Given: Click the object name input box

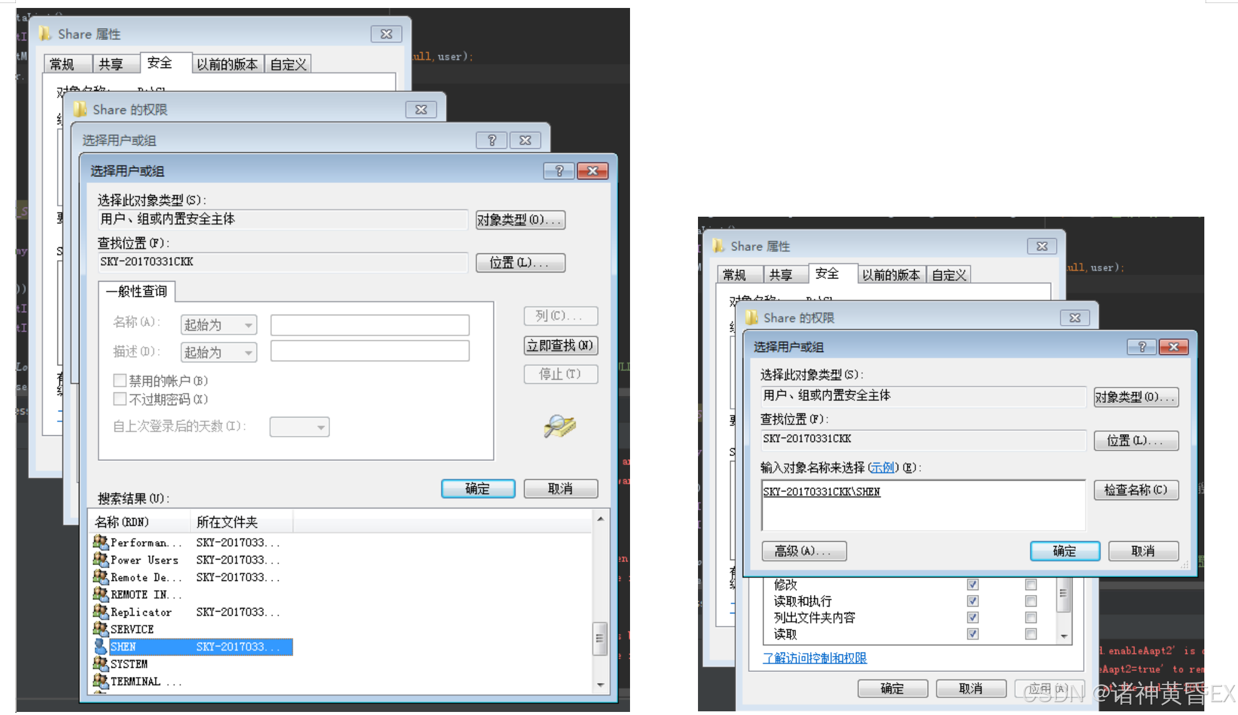Looking at the screenshot, I should 923,505.
